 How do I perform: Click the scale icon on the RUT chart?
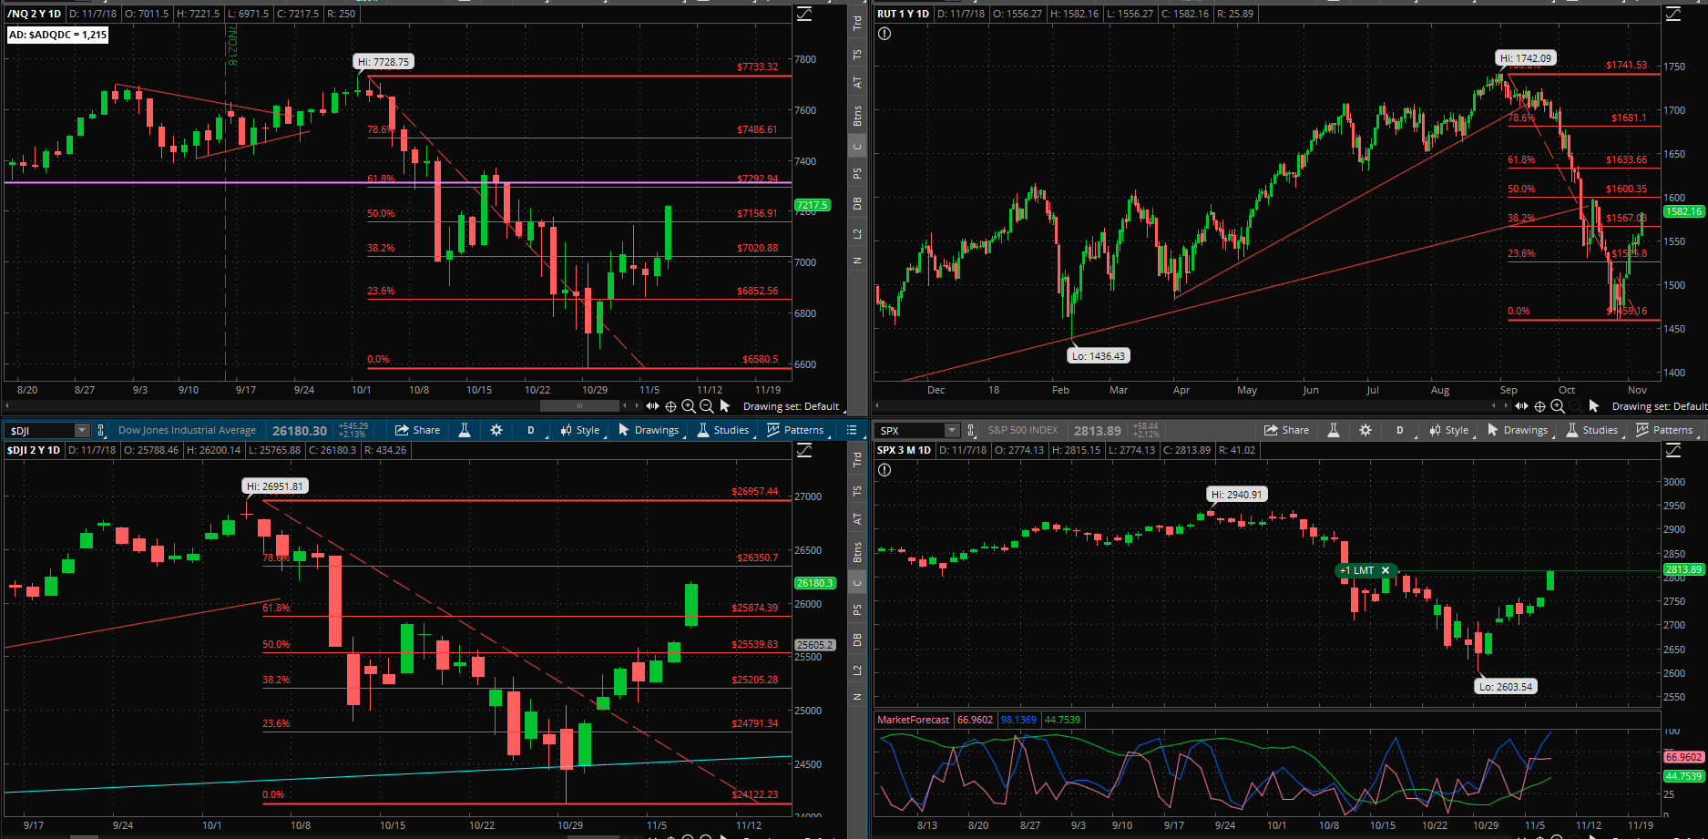1673,14
